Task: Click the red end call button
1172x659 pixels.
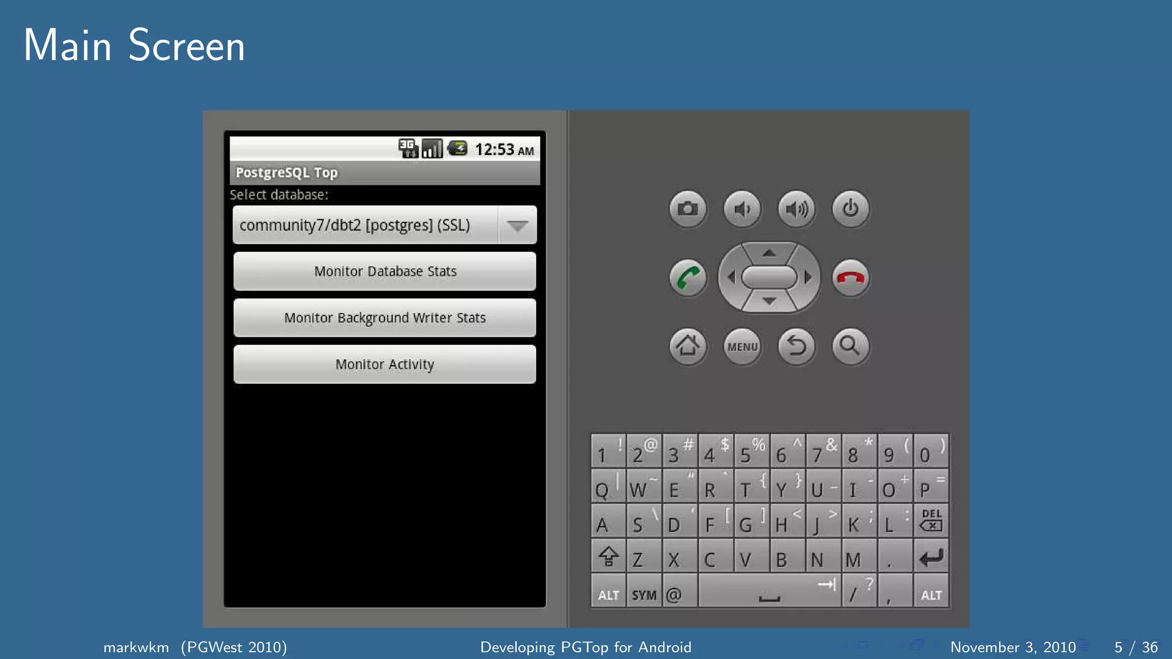Action: coord(851,278)
